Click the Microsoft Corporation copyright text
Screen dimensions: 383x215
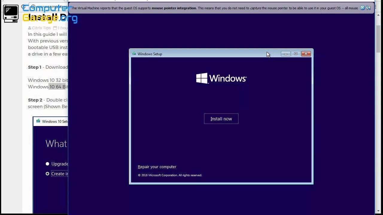coord(170,175)
